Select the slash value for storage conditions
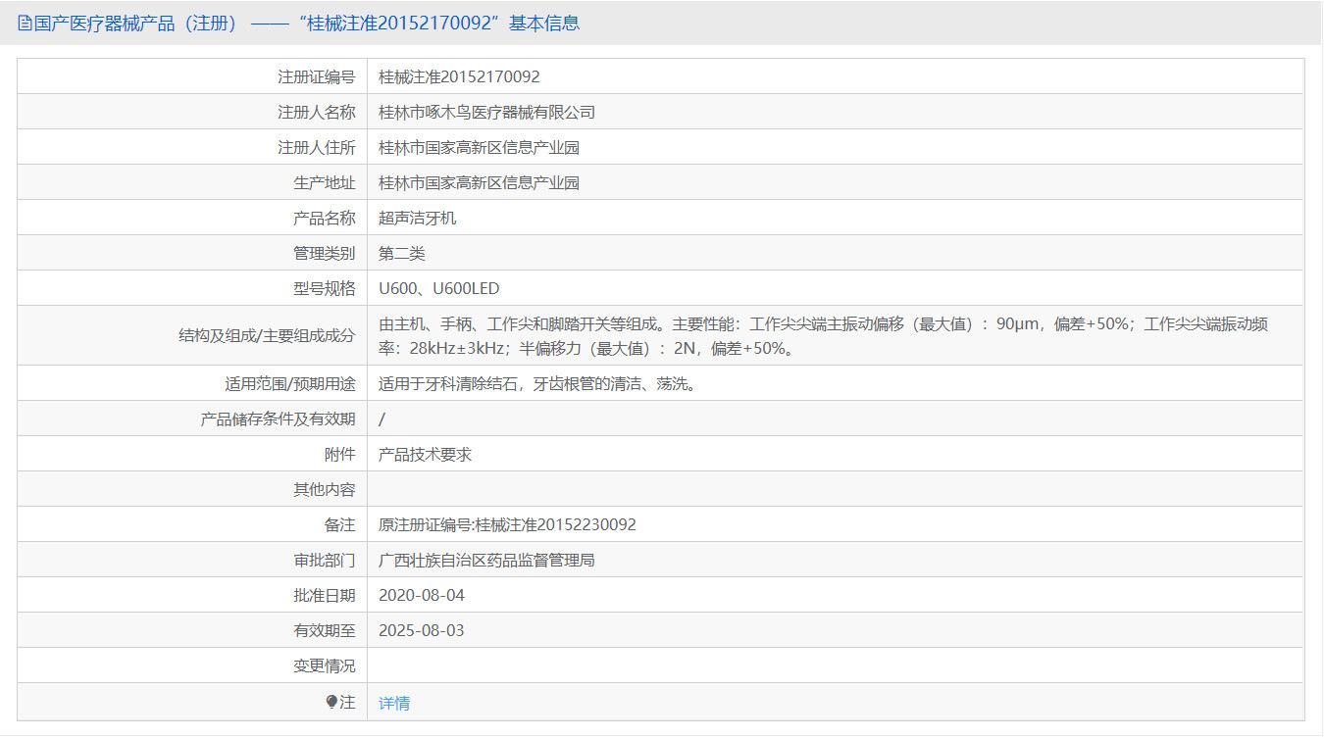 (382, 419)
